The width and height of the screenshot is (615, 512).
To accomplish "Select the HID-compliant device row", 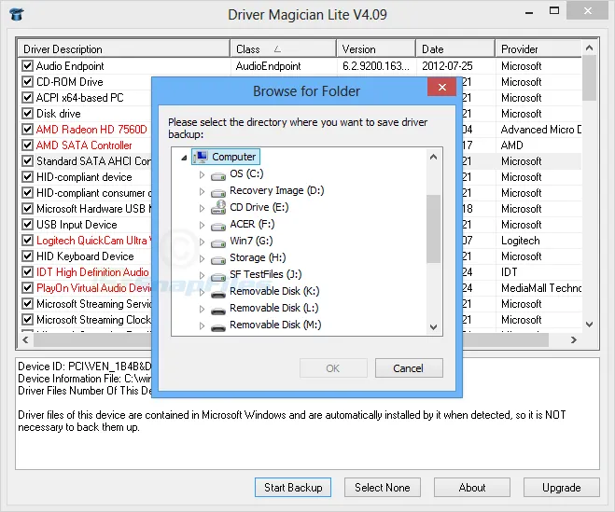I will coord(84,177).
